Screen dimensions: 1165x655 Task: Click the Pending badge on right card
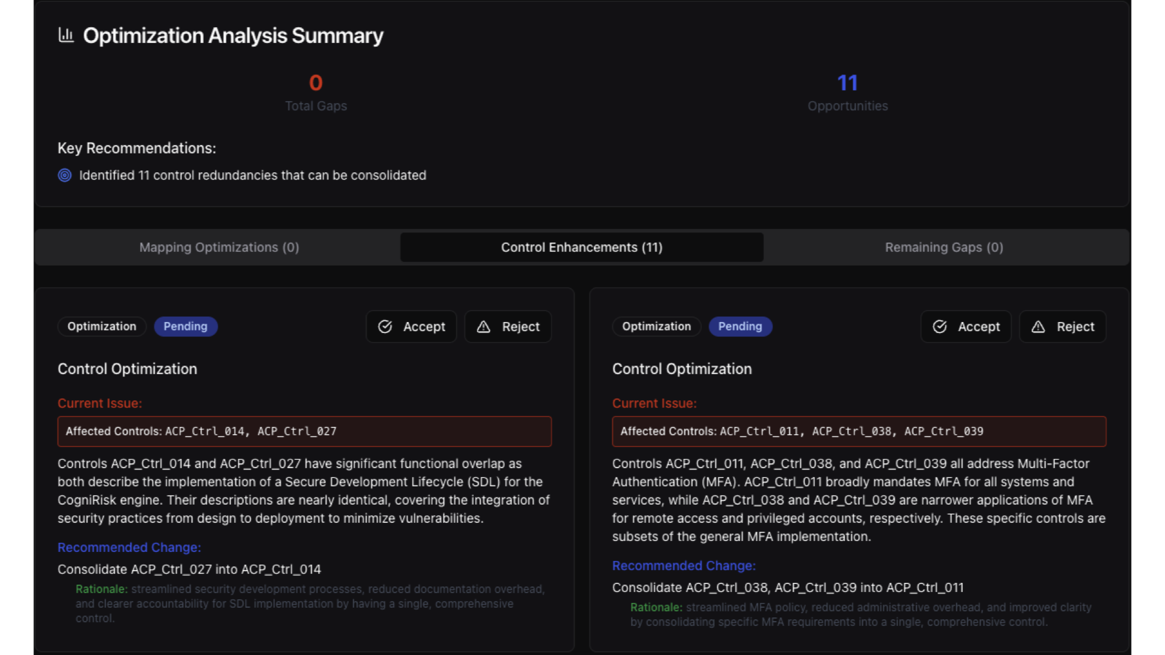[740, 326]
